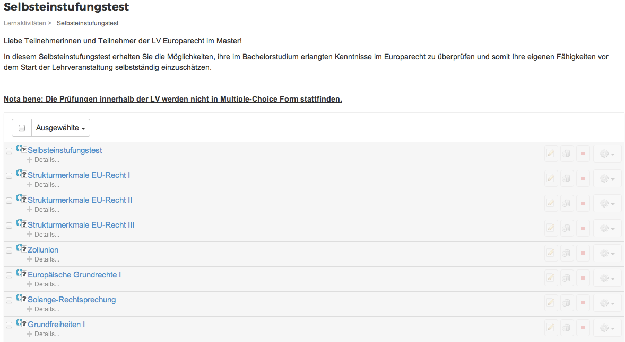
Task: Open gear settings menu for Selbsteinstufungstest
Action: coord(607,154)
